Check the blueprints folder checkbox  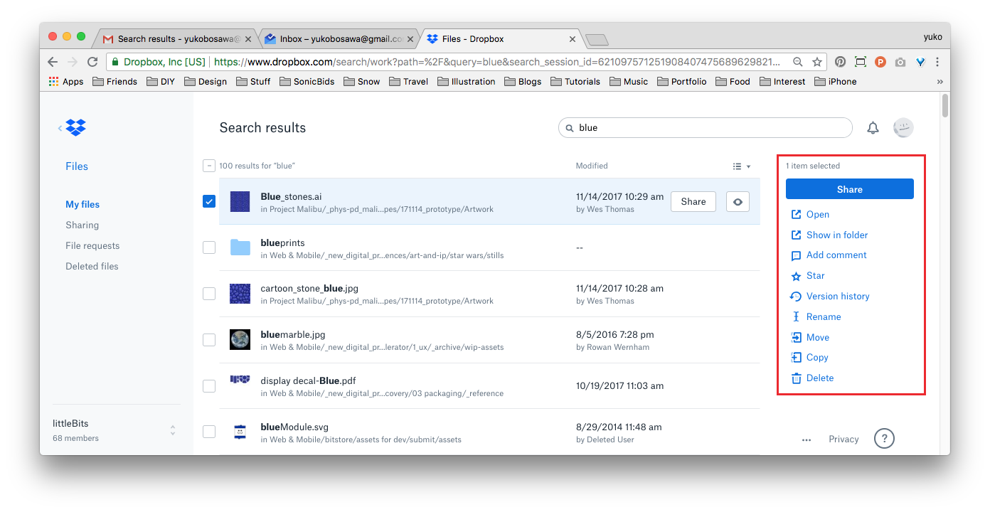click(208, 247)
